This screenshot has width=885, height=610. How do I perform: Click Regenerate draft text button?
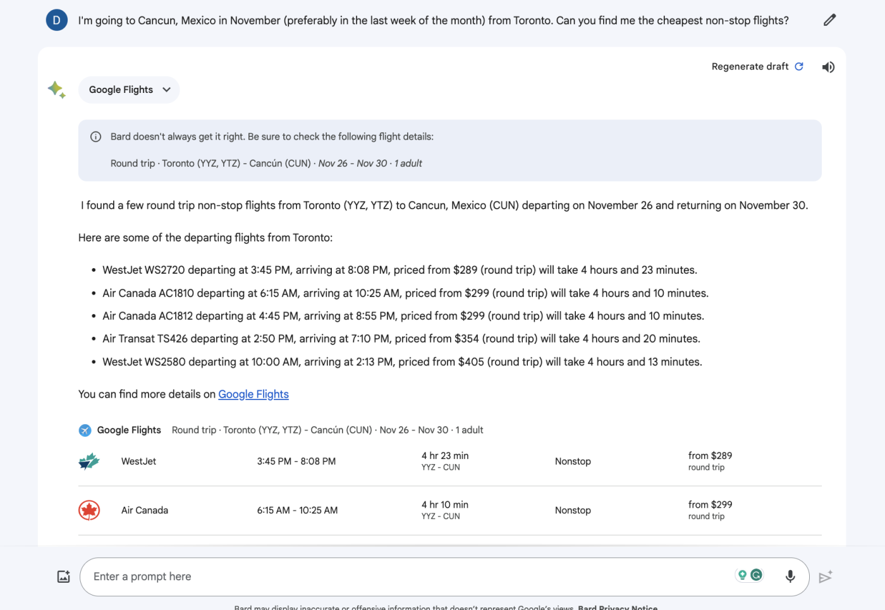click(750, 66)
